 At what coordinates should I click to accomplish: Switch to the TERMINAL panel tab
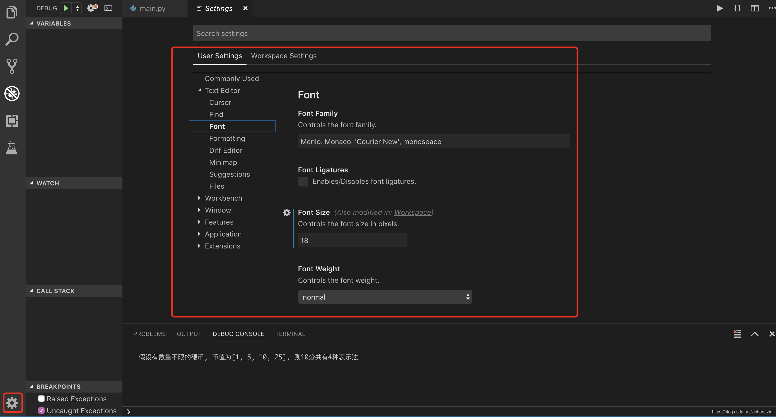point(290,334)
